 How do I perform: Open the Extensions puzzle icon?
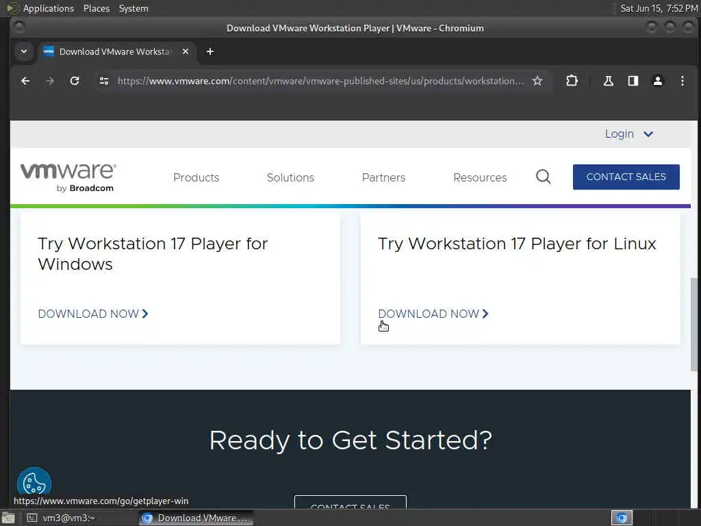pos(572,81)
